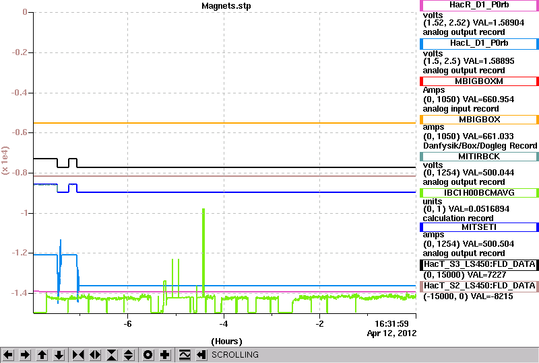Click the calculation record label under IBC1H00BCMAVG
The height and width of the screenshot is (363, 539).
pyautogui.click(x=458, y=218)
